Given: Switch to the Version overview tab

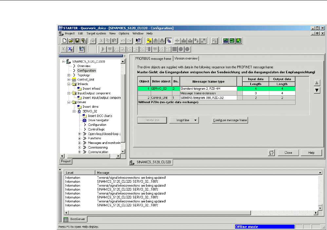Looking at the screenshot, I should coord(186,58).
